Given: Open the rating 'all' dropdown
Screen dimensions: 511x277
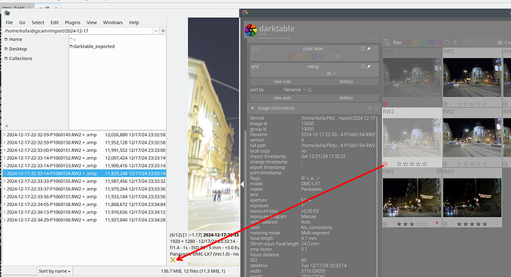Looking at the screenshot, I should tap(331, 73).
